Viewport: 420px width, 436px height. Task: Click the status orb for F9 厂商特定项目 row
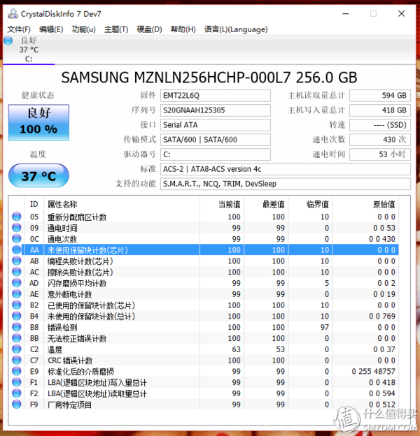[x=17, y=405]
